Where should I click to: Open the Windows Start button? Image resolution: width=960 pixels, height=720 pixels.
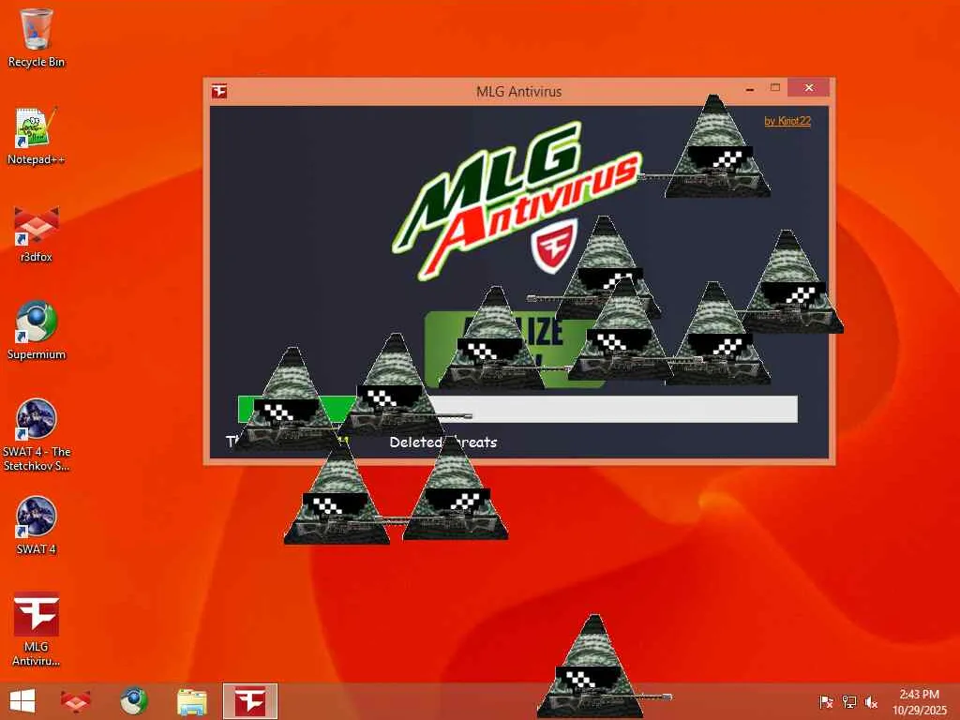point(22,701)
